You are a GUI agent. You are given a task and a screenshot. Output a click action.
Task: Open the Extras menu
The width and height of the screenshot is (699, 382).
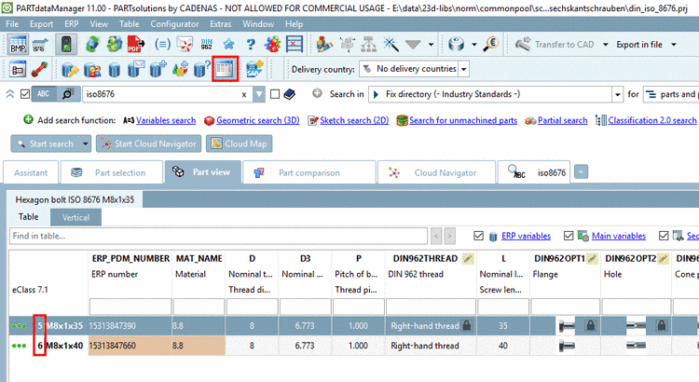(221, 24)
